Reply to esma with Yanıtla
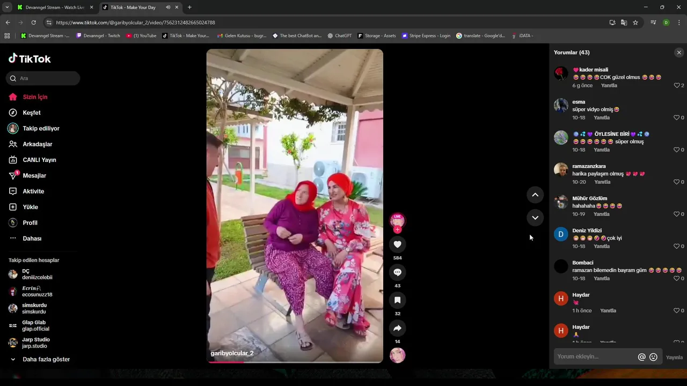This screenshot has width=687, height=386. 602,118
